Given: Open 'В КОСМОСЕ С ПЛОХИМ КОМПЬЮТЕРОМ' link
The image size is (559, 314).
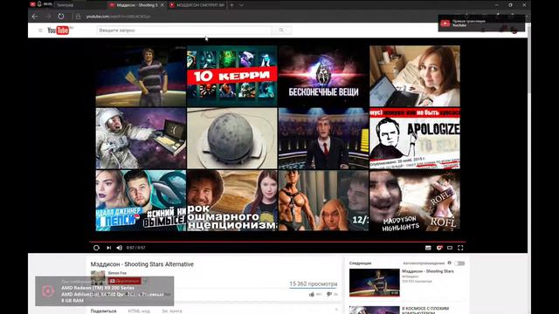Looking at the screenshot, I should [x=425, y=311].
